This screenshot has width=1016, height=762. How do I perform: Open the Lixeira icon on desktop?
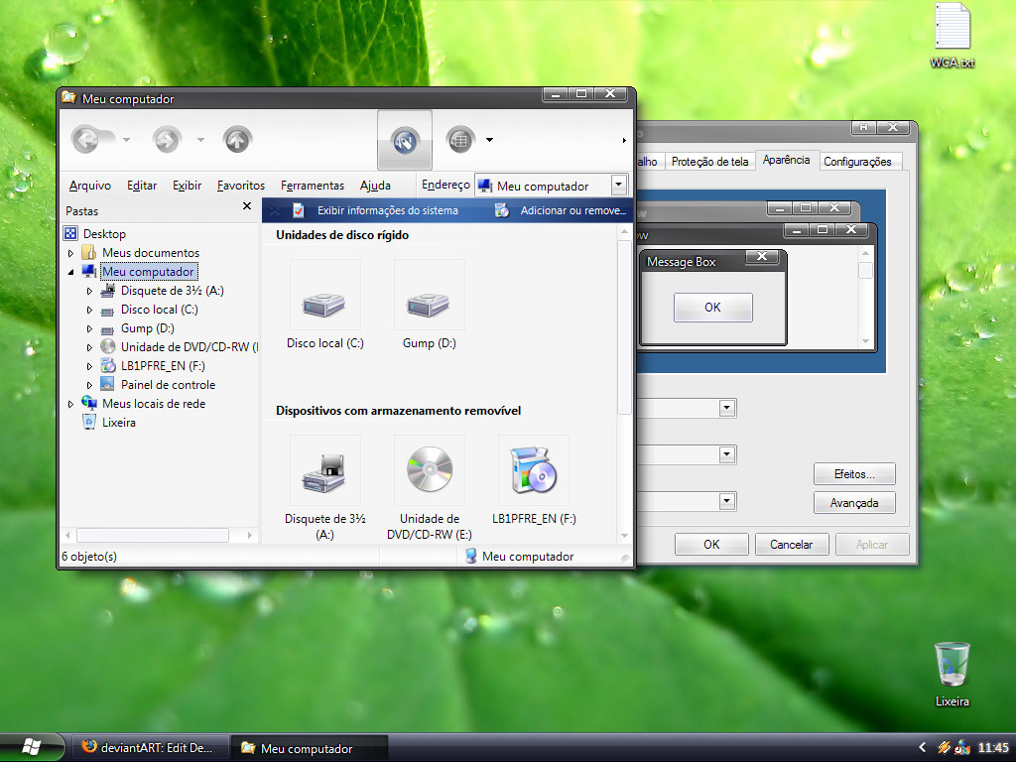tap(952, 665)
